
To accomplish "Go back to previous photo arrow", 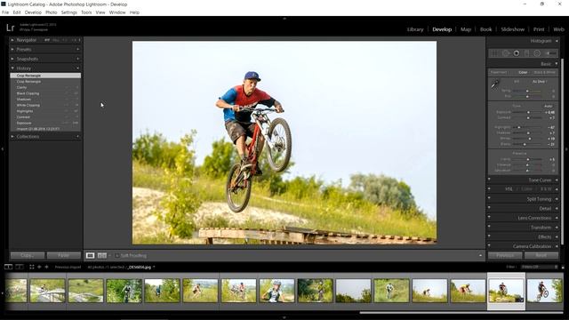I will [39, 267].
